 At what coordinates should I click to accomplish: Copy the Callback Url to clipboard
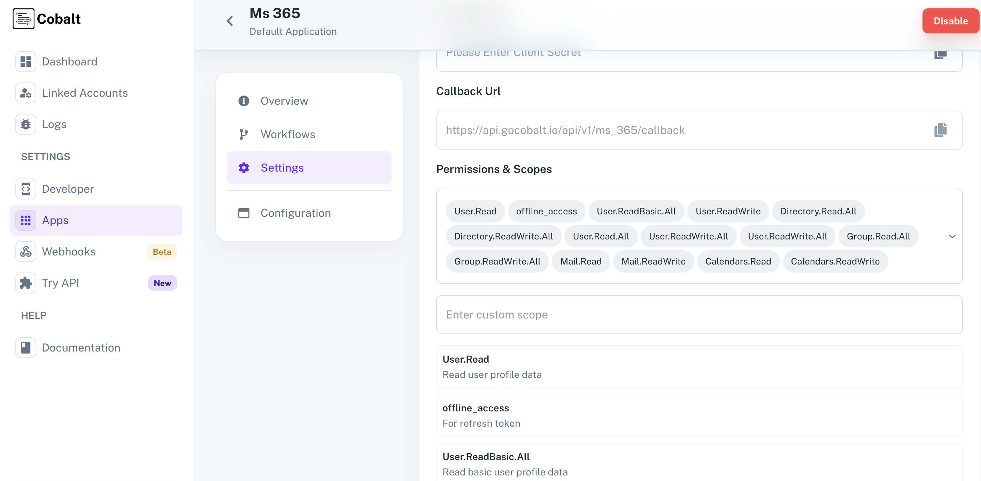click(x=940, y=130)
